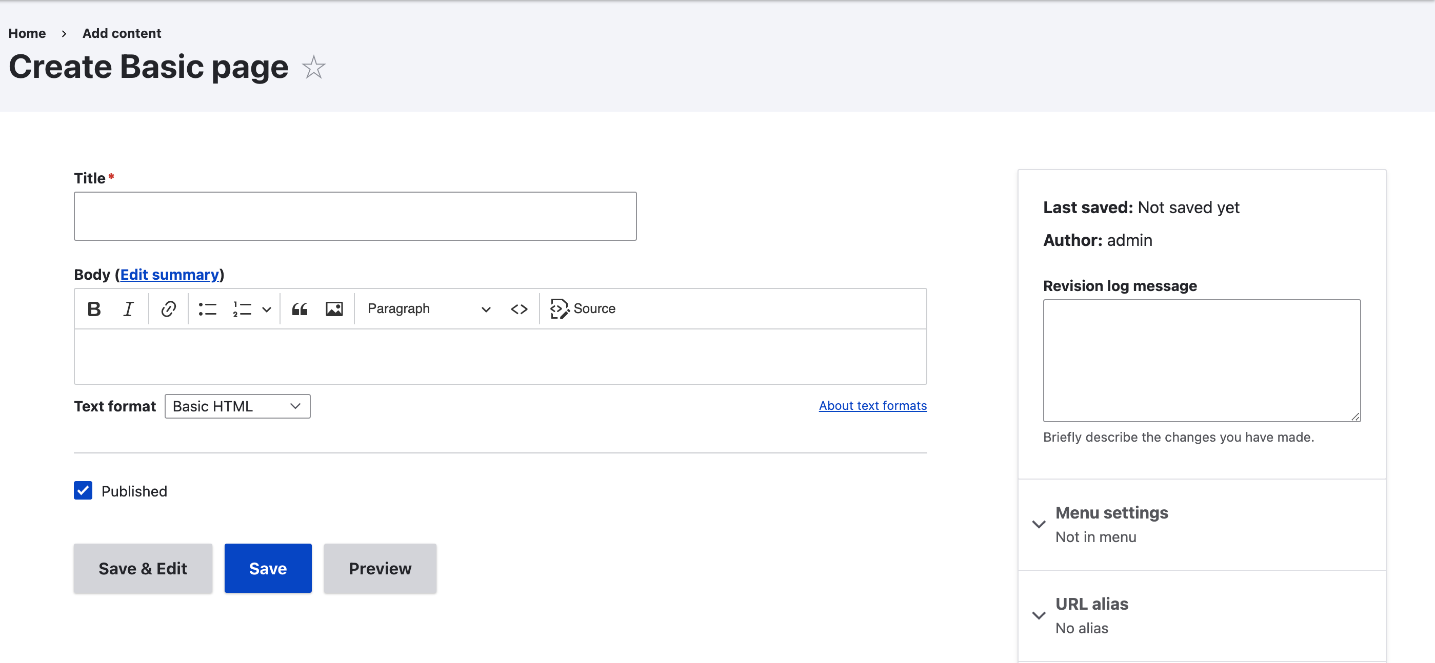Switch editor to Source mode
This screenshot has height=663, width=1435.
[x=583, y=309]
